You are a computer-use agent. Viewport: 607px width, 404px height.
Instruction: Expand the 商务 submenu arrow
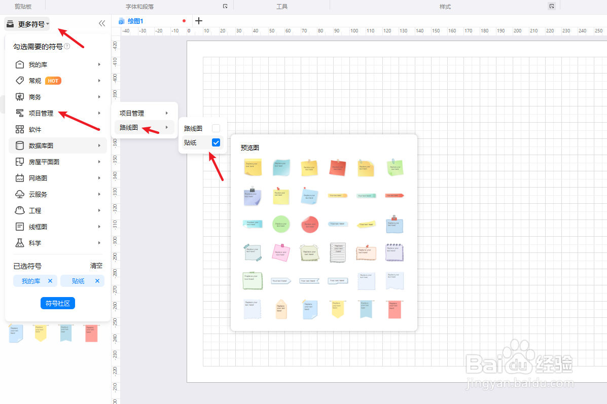(x=99, y=97)
